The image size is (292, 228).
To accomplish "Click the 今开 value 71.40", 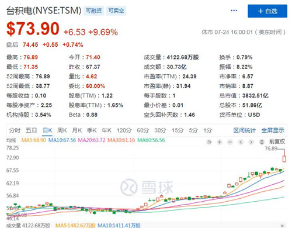I will click(x=93, y=57).
